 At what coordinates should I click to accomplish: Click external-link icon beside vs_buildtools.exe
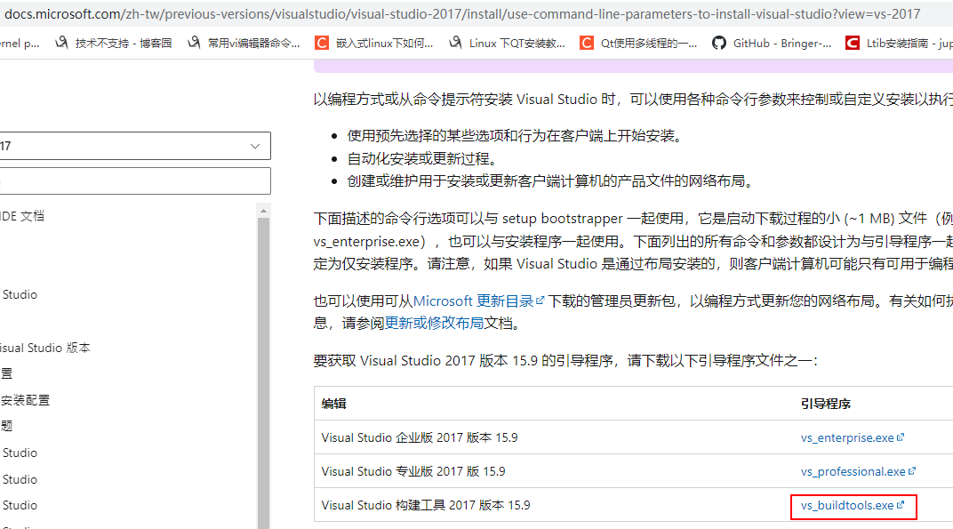[x=901, y=505]
